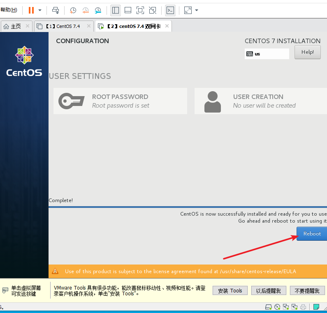The image size is (327, 313).
Task: Click the 单击虚拟屏幕 可发送按键 hint text
Action: point(26,291)
